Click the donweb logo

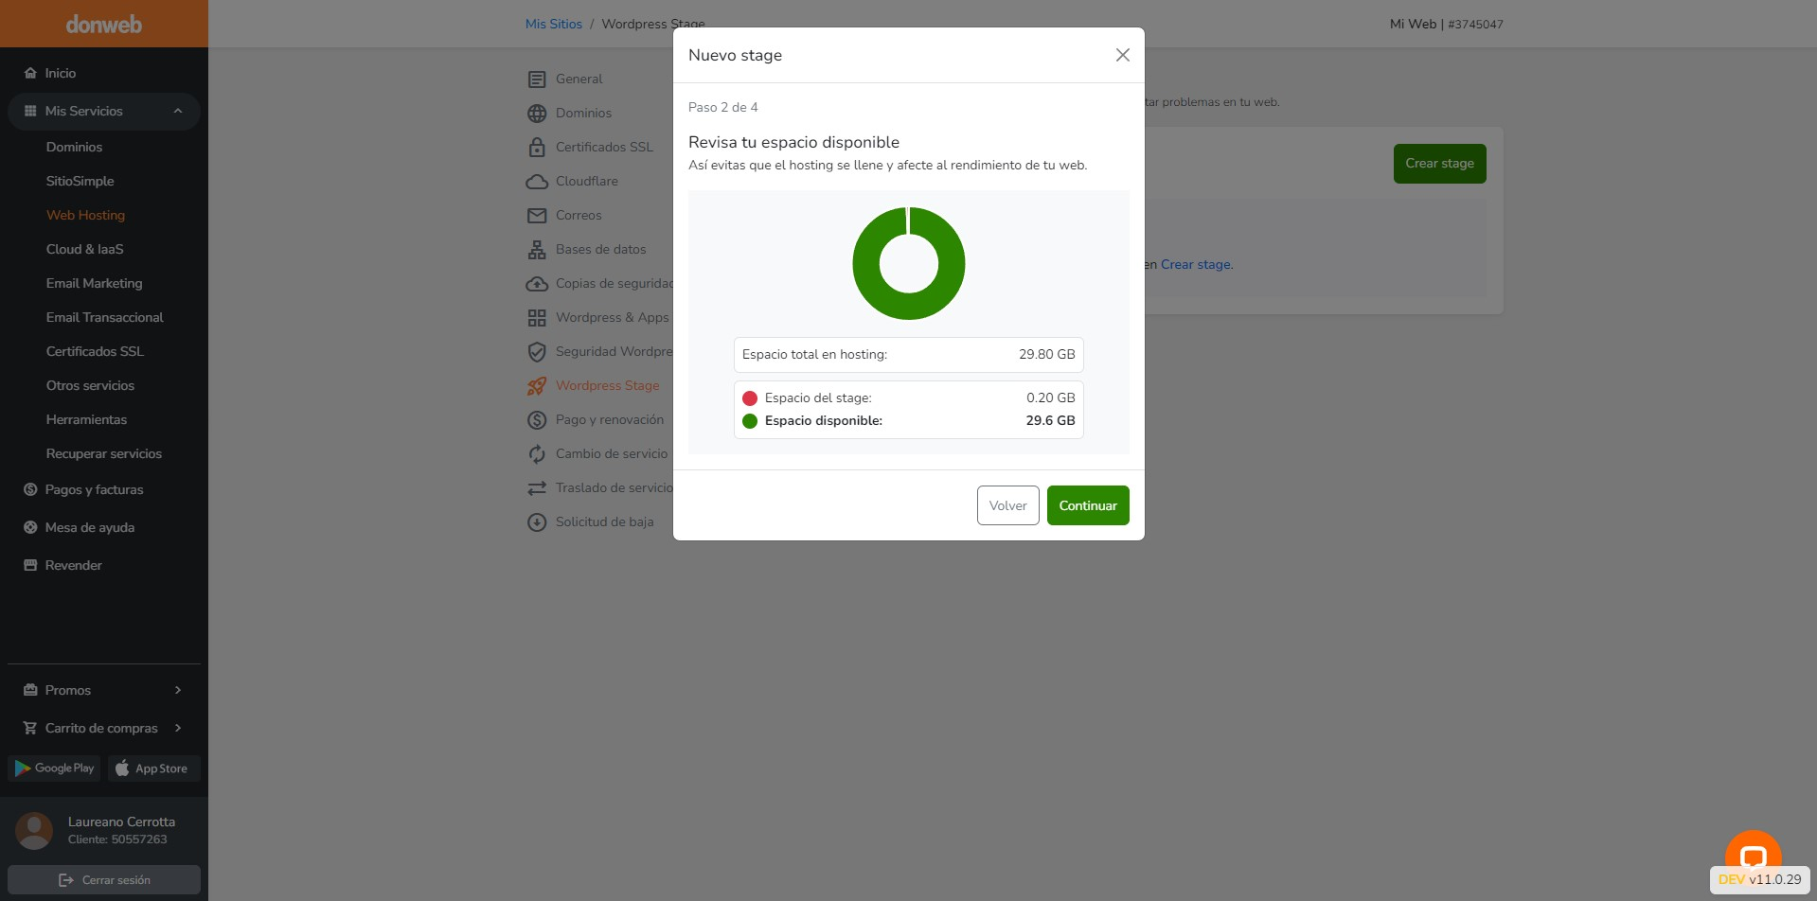point(104,25)
